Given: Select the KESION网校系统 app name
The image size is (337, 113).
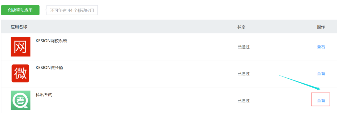Looking at the screenshot, I should 51,41.
